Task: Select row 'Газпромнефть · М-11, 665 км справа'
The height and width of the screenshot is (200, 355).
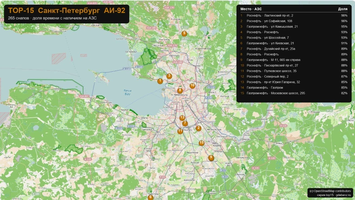Action: pos(294,60)
